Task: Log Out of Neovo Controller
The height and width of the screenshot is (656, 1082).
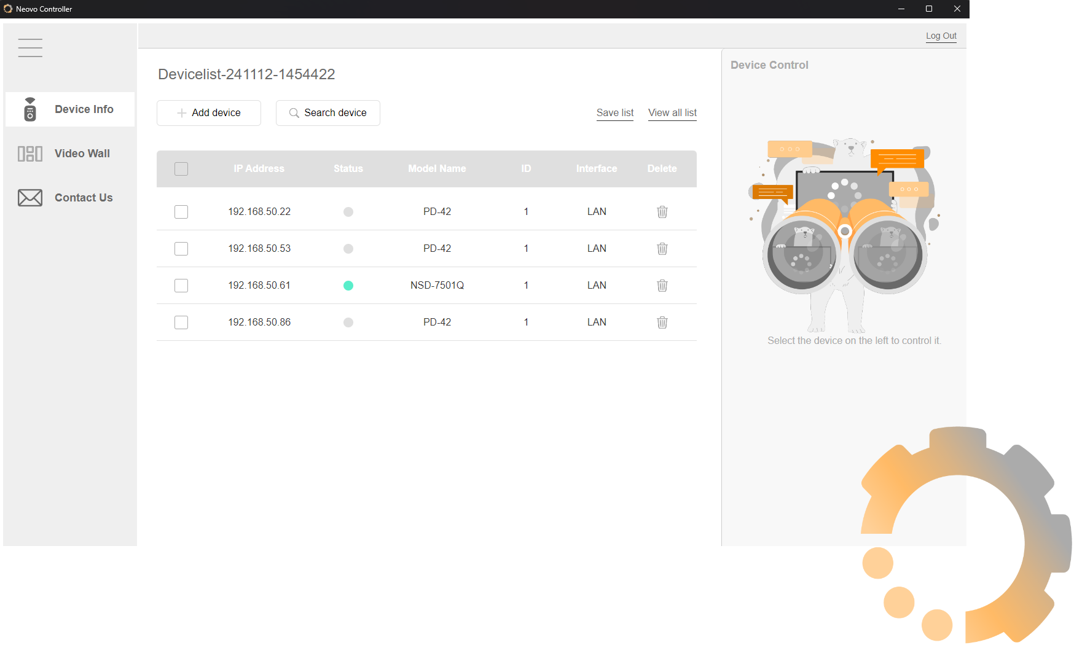Action: click(x=941, y=36)
